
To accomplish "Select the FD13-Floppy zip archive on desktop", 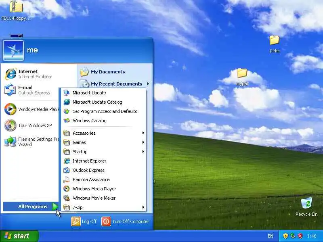I will (x=16, y=10).
